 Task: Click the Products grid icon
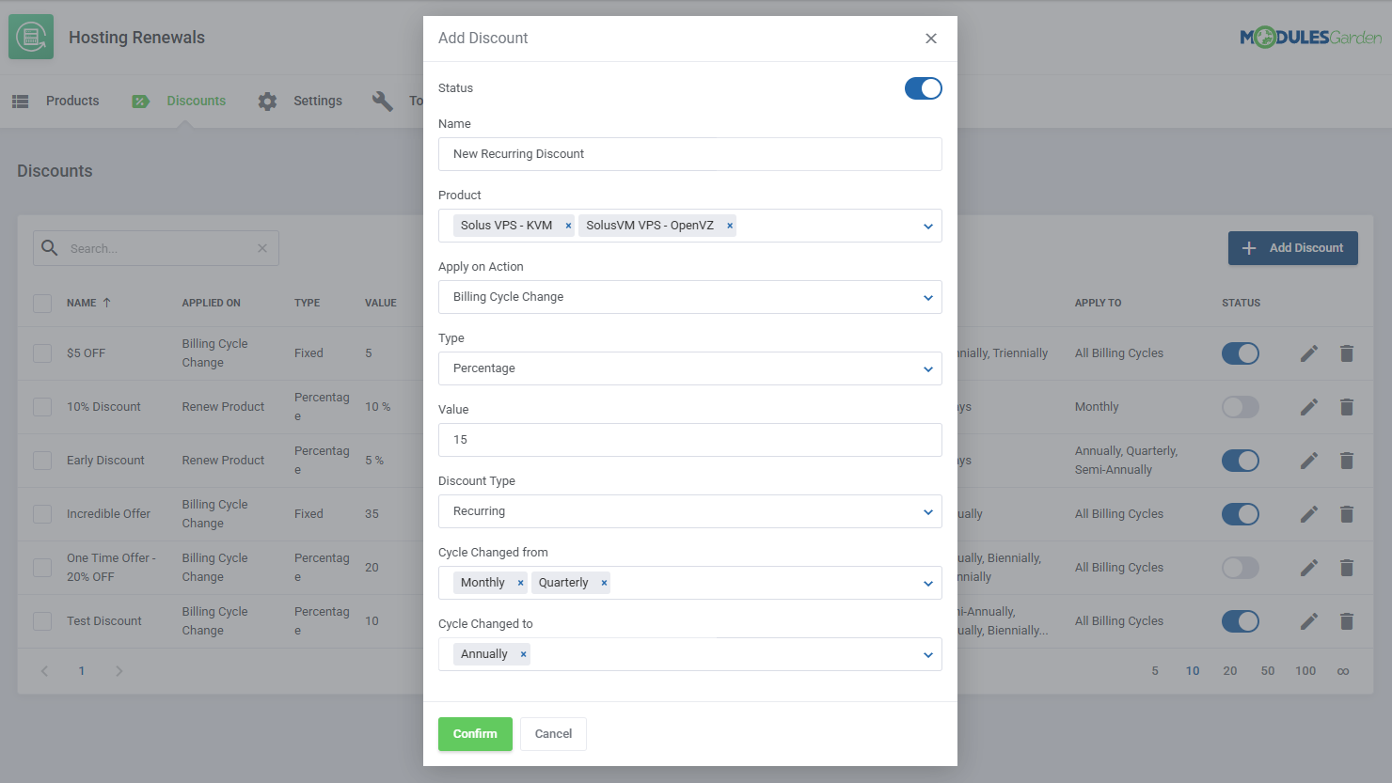pyautogui.click(x=20, y=100)
